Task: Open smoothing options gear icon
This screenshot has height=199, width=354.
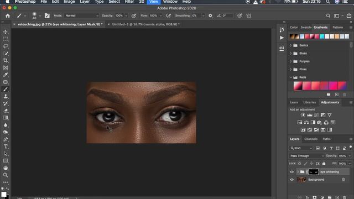Action: (x=210, y=16)
